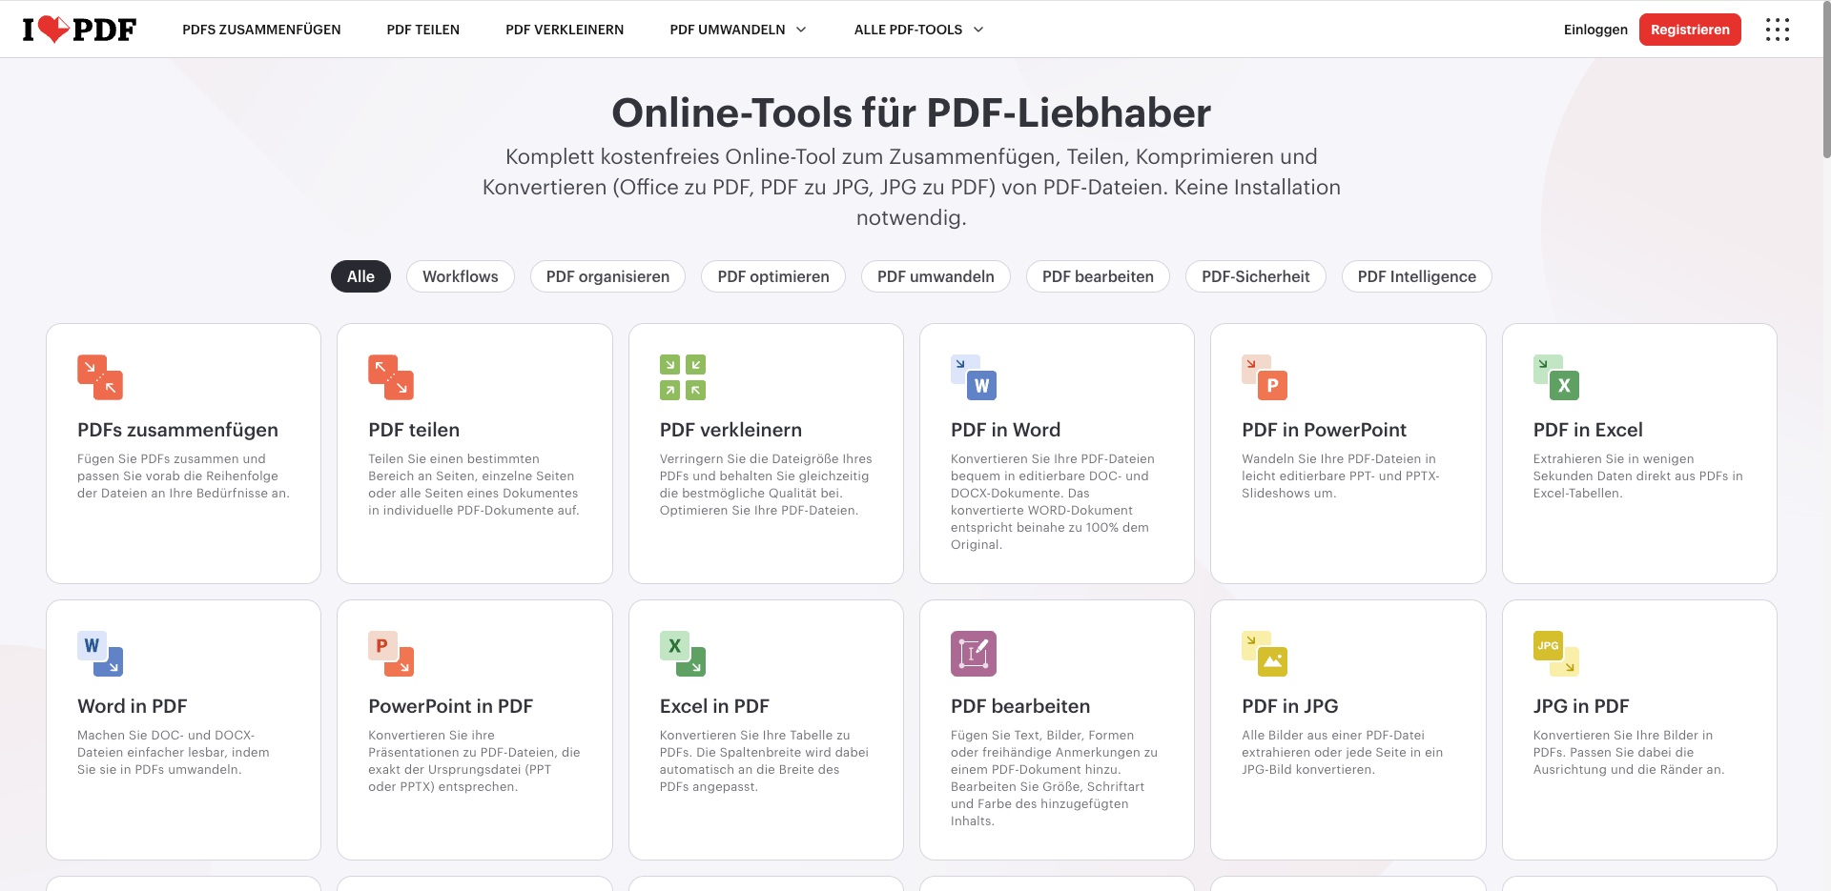Click the PDF teilen split icon
Screen dimensions: 1831x891
click(391, 377)
